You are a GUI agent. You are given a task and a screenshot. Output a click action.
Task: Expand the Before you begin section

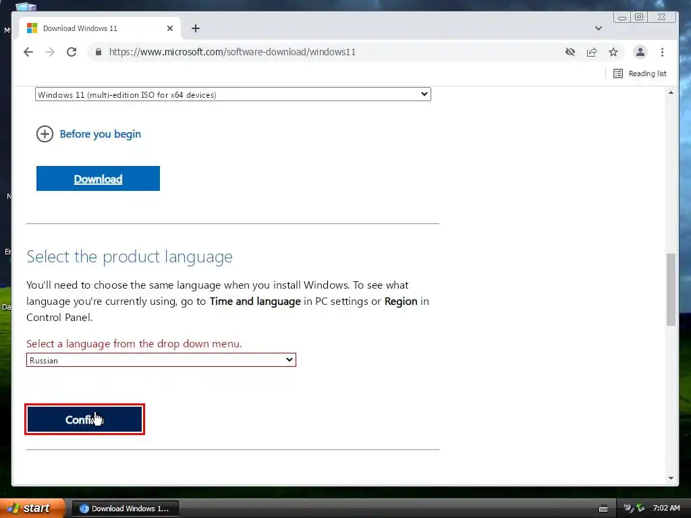pyautogui.click(x=88, y=134)
